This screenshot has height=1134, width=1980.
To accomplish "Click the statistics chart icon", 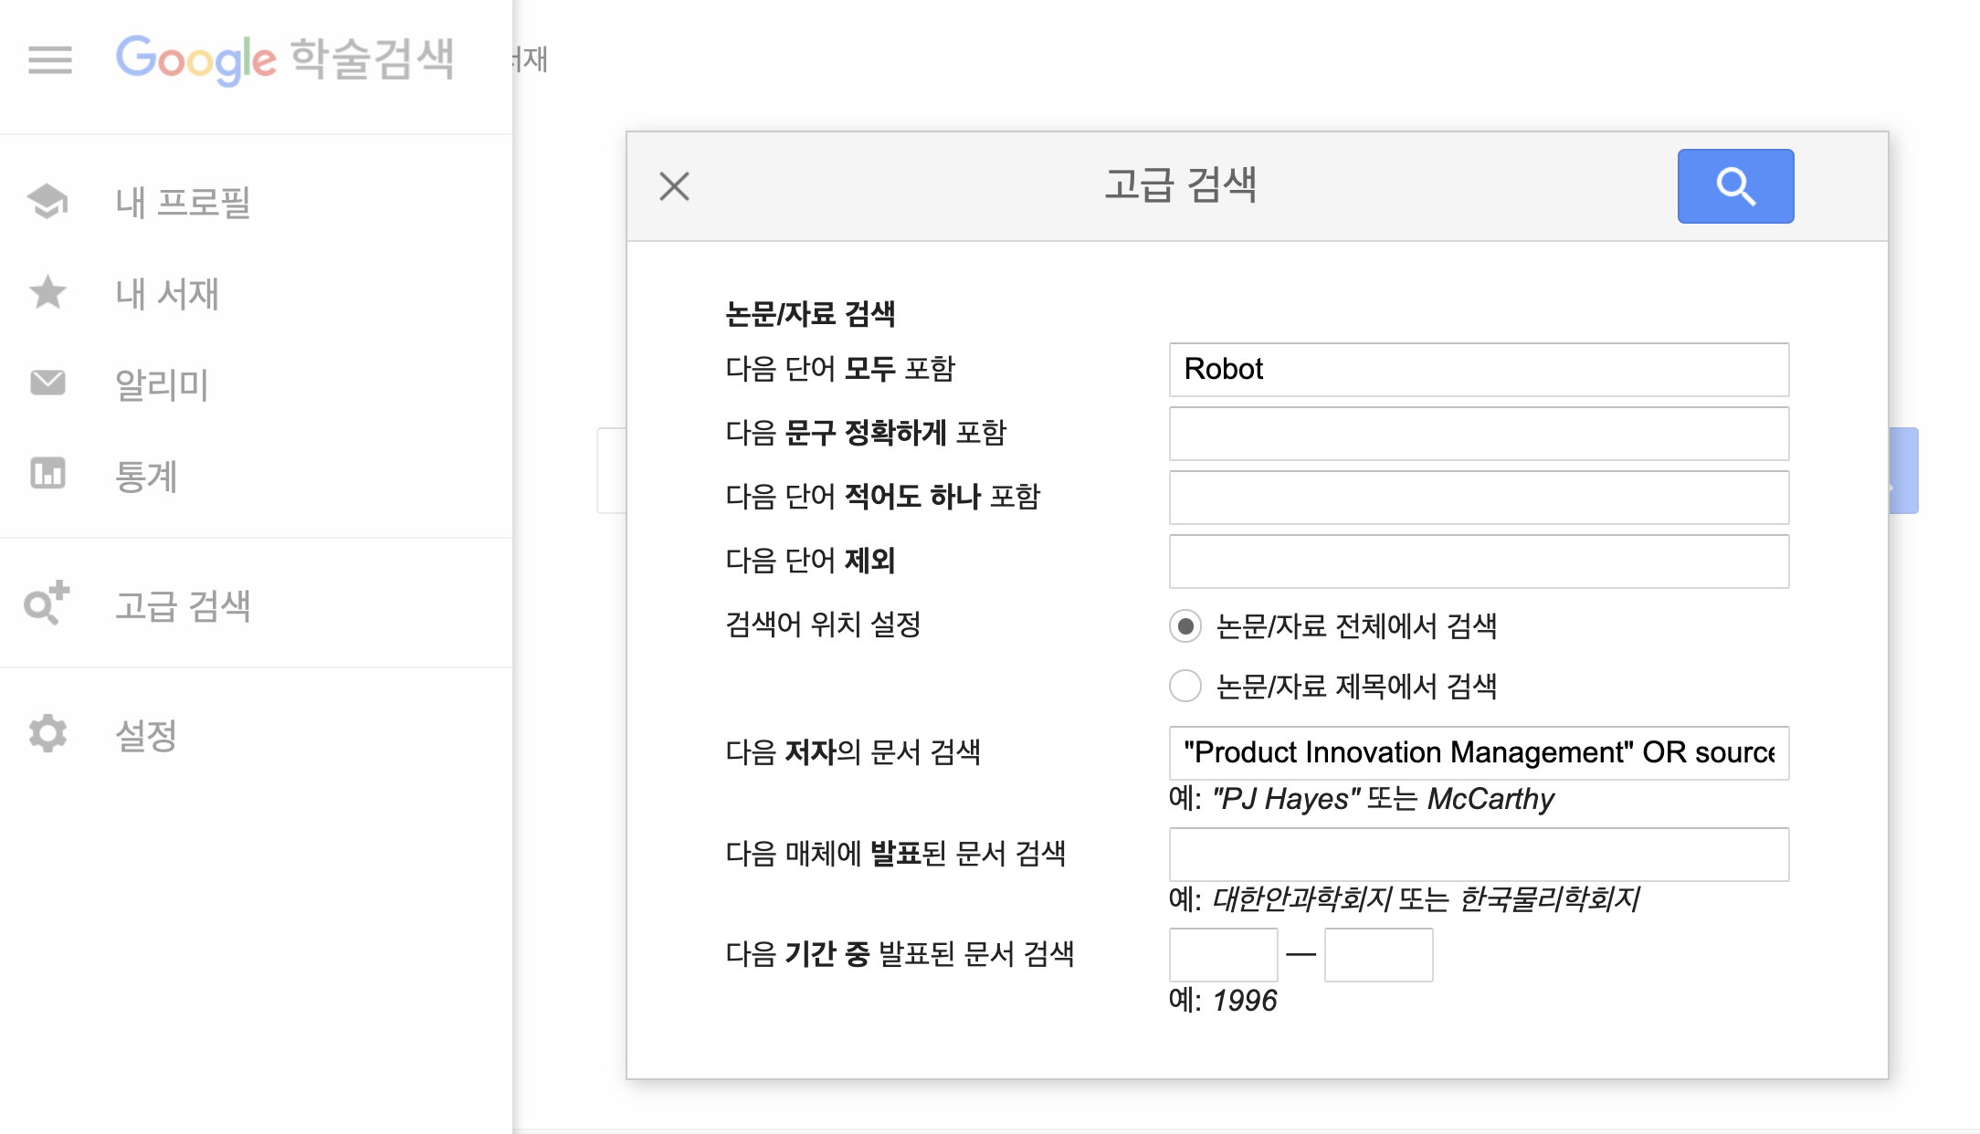I will pos(47,474).
